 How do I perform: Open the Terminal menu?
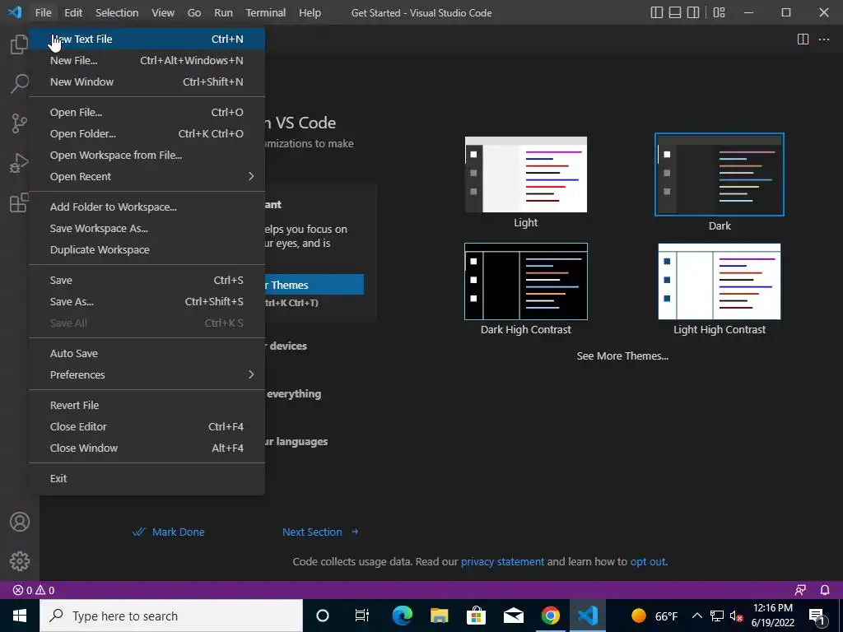click(x=266, y=12)
